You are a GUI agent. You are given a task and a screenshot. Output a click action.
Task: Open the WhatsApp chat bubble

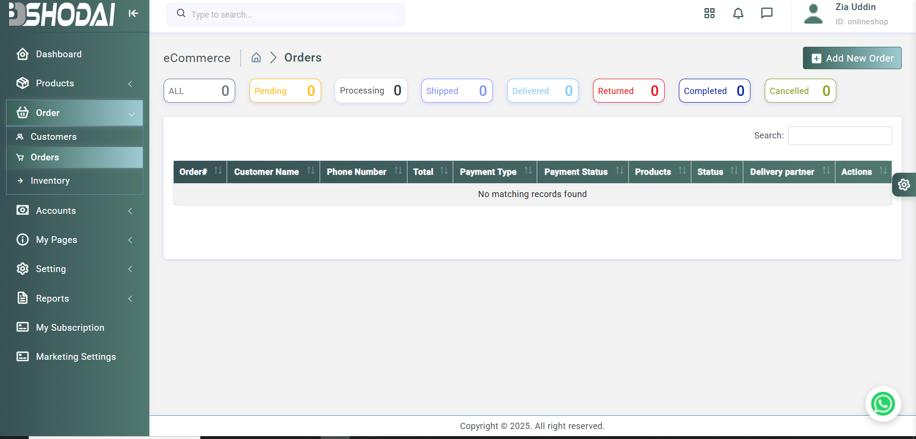click(x=883, y=404)
